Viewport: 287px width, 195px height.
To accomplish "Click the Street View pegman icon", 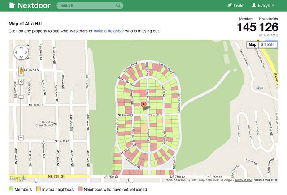I will pos(21,71).
